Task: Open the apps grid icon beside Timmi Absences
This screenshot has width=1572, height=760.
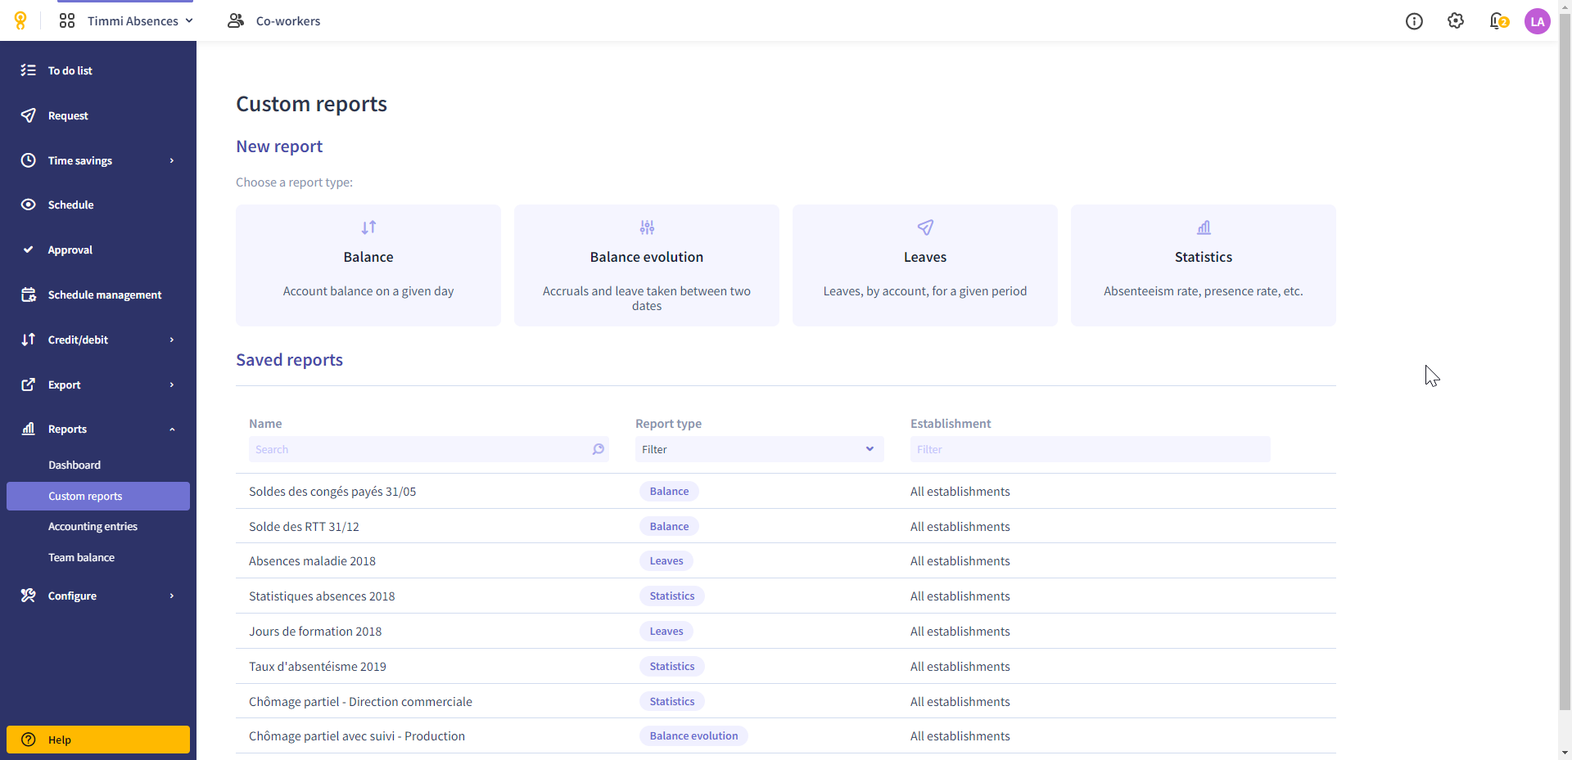Action: 67,20
